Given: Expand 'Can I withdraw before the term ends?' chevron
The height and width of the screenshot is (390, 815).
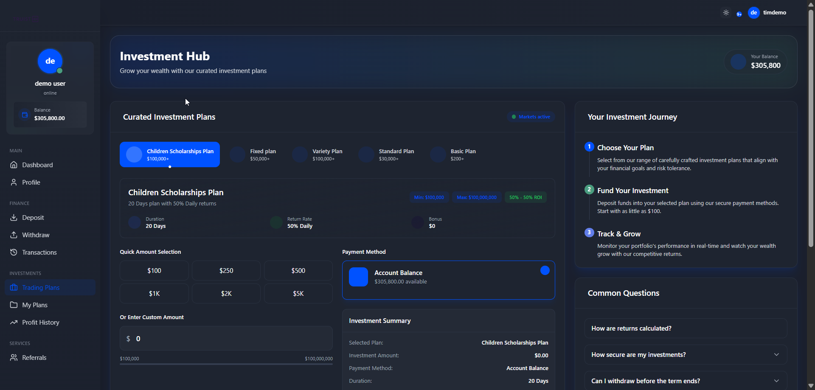Looking at the screenshot, I should click(x=776, y=381).
